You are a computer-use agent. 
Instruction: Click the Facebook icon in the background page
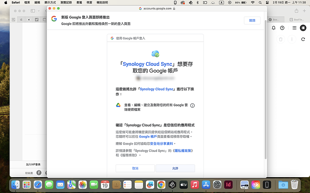click(x=39, y=173)
